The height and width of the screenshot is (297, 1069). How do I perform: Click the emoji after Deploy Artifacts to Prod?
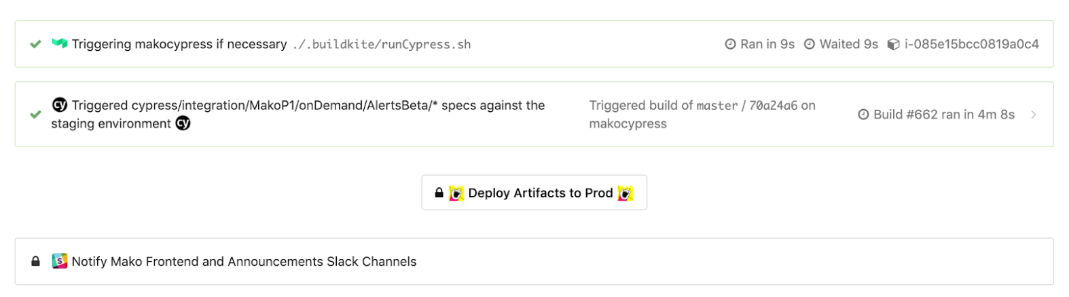pyautogui.click(x=625, y=193)
